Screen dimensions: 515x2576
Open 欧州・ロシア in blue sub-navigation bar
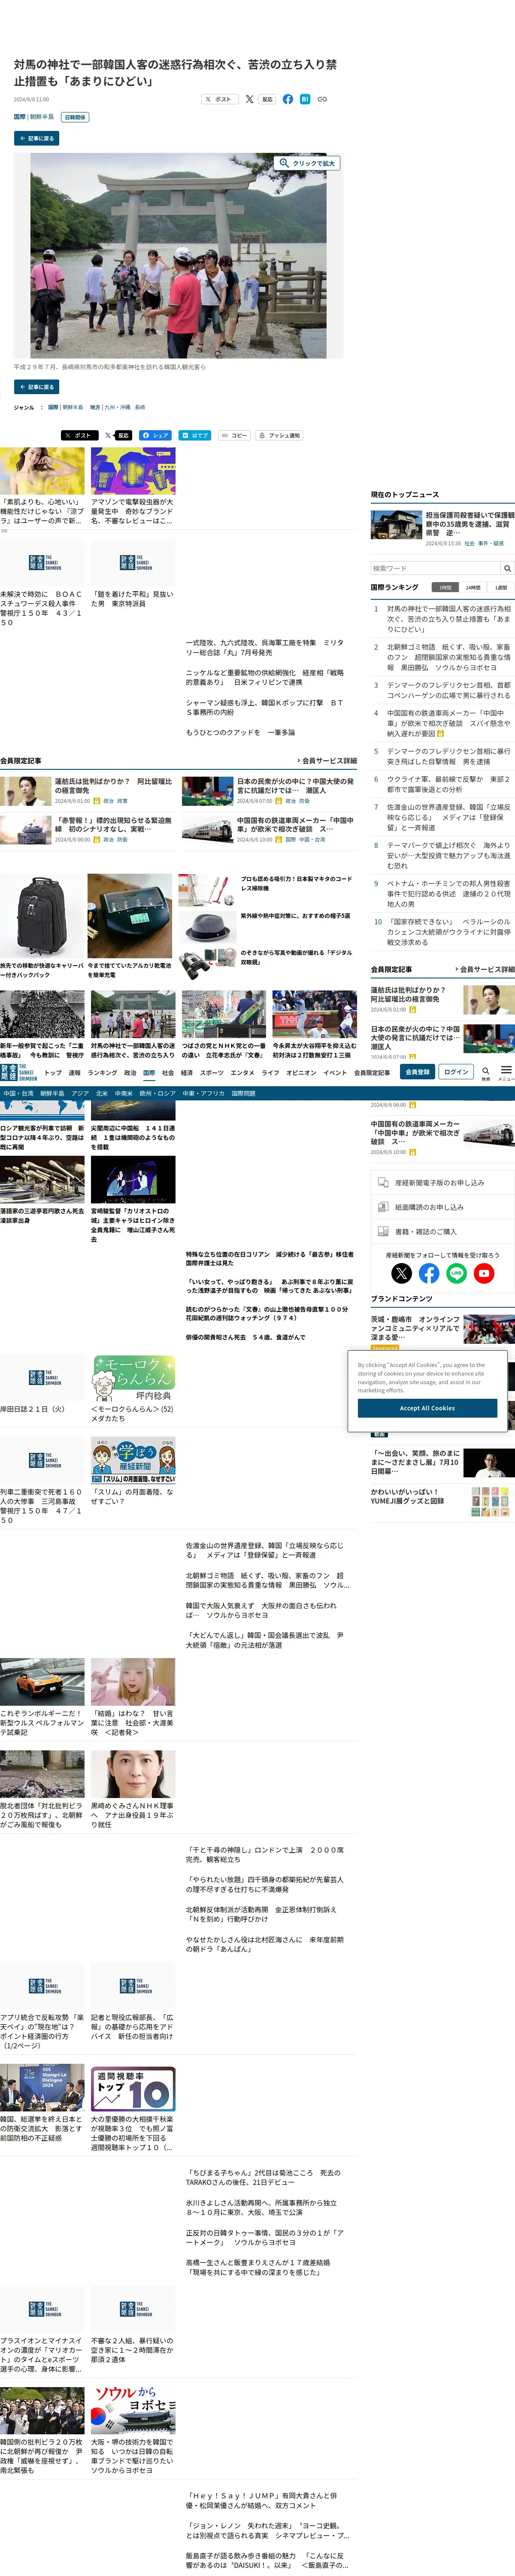pyautogui.click(x=157, y=1094)
